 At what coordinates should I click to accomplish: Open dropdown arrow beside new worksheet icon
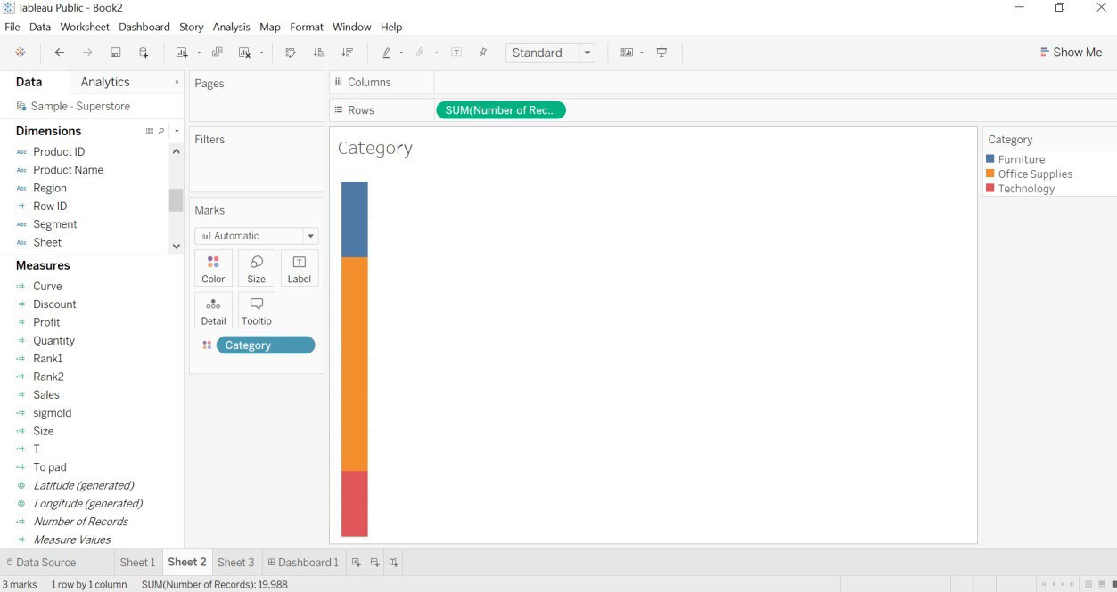click(x=199, y=53)
